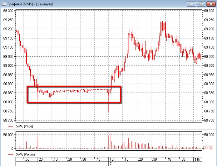Click the date label 7 below time axis
This screenshot has width=217, height=166.
click(x=111, y=164)
